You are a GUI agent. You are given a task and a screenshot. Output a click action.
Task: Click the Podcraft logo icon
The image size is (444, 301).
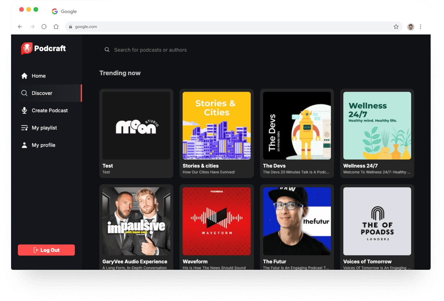pyautogui.click(x=27, y=48)
